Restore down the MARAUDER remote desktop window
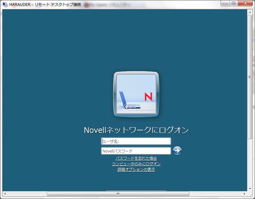Screen dimensions: 255x199 234,3
